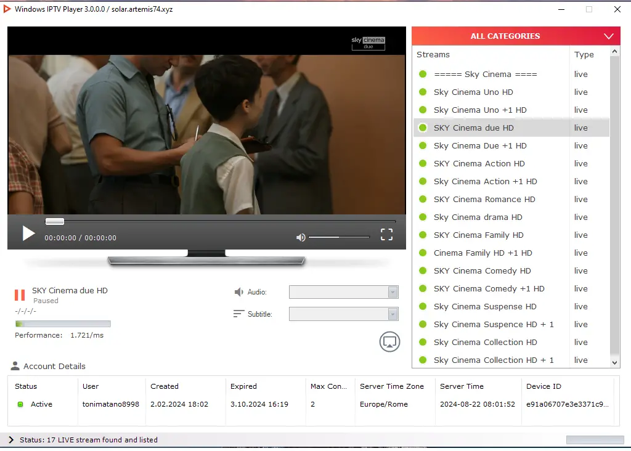
Task: Click the username tonimatano8998
Action: coord(111,404)
